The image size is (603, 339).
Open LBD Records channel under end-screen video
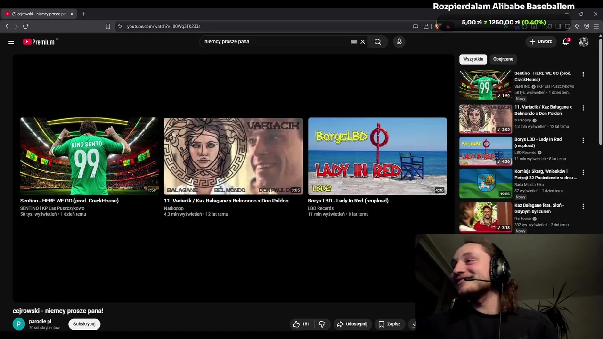(321, 208)
